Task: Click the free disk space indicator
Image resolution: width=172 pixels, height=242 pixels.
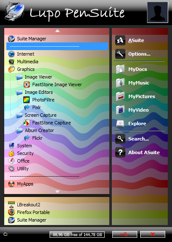Action: 77,235
